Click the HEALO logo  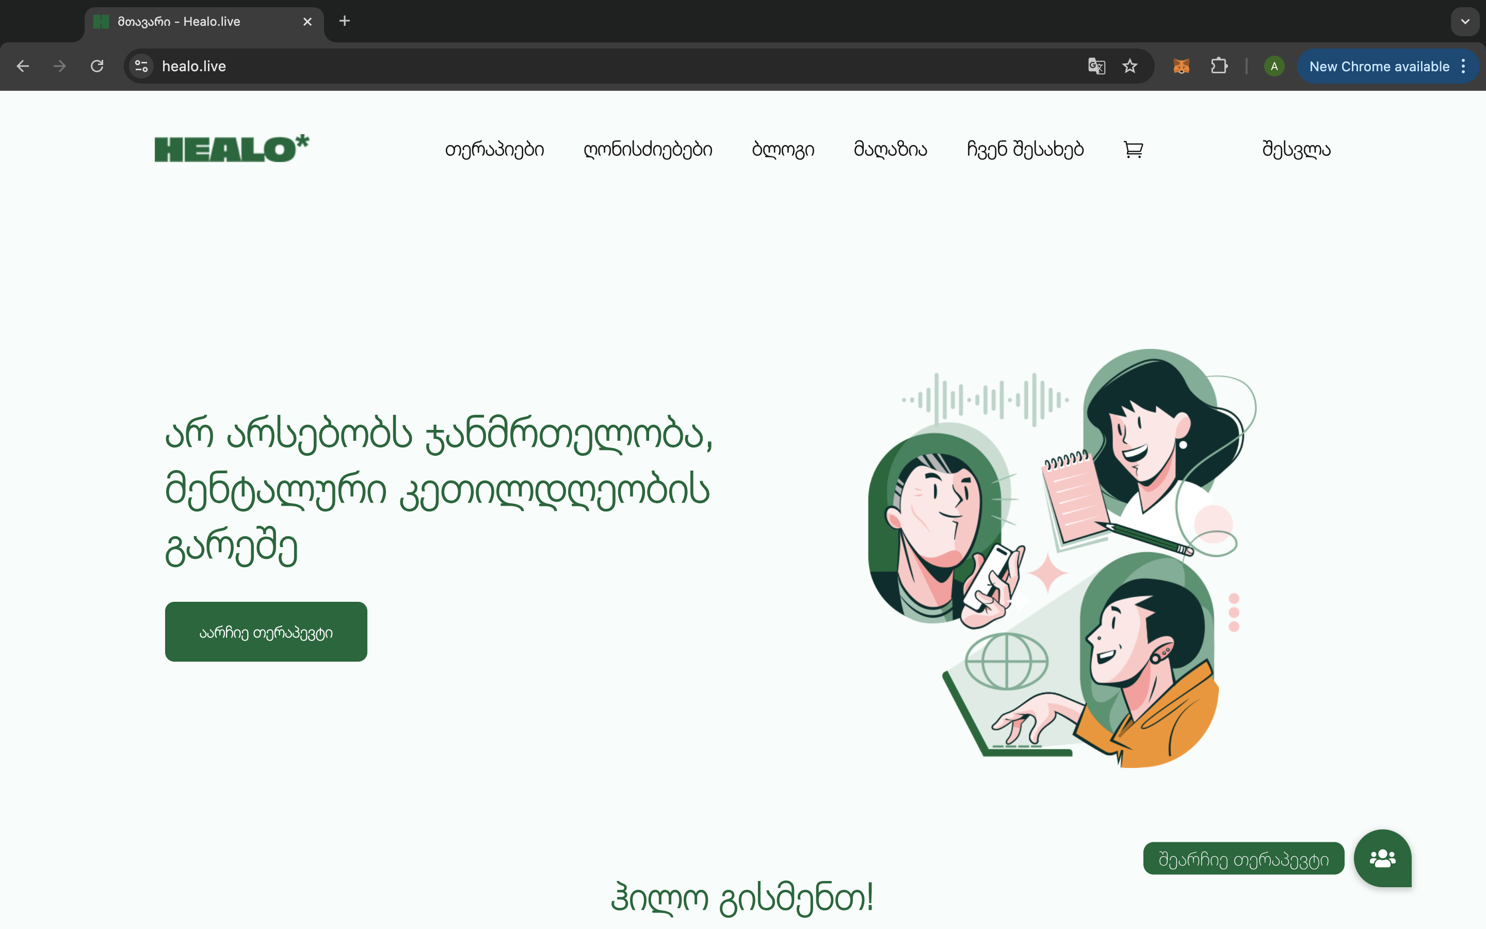tap(232, 149)
